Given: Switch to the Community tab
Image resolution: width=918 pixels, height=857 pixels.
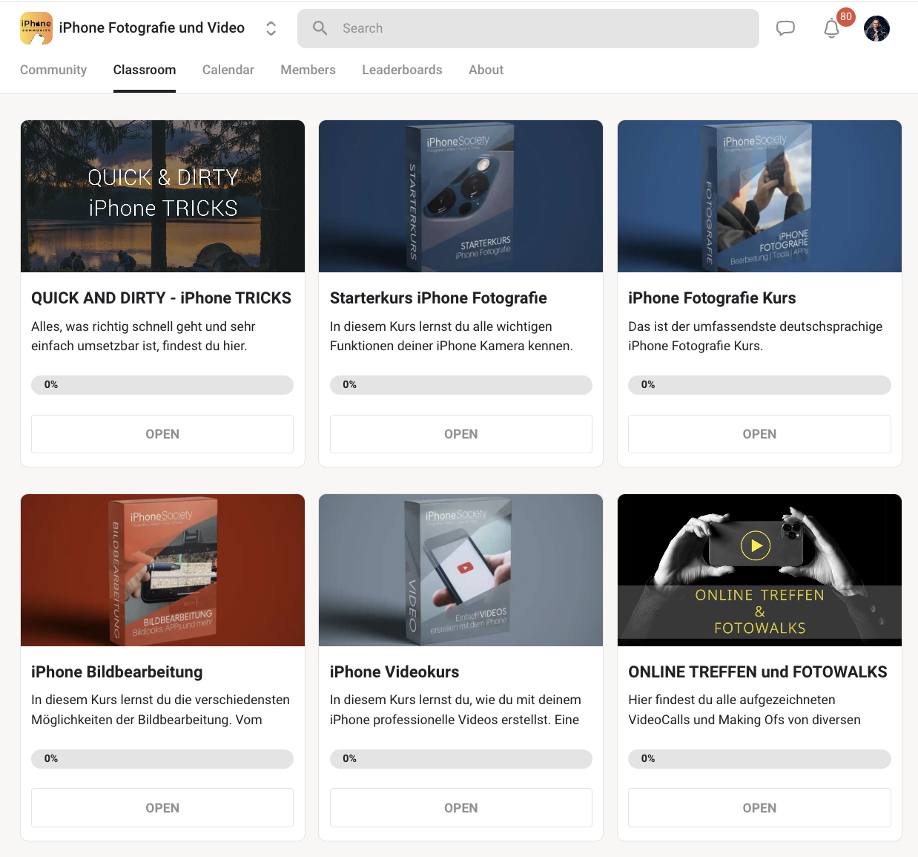Looking at the screenshot, I should click(x=53, y=70).
